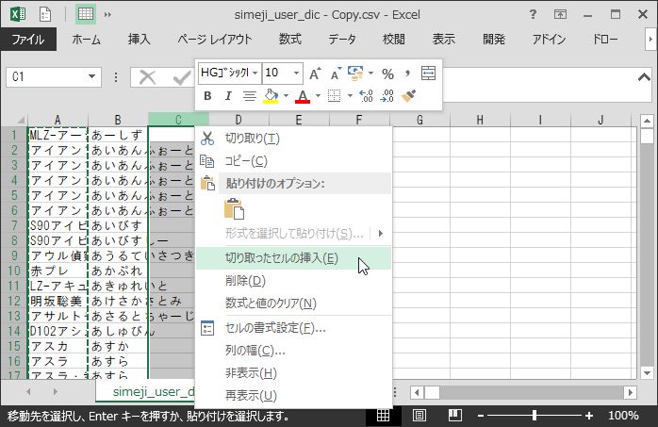The image size is (658, 427).
Task: Click the paste option clipboard icon
Action: click(x=234, y=208)
